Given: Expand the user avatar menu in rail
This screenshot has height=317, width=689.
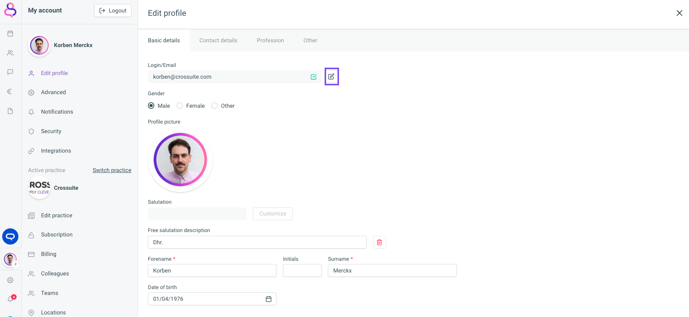Looking at the screenshot, I should click(x=10, y=260).
